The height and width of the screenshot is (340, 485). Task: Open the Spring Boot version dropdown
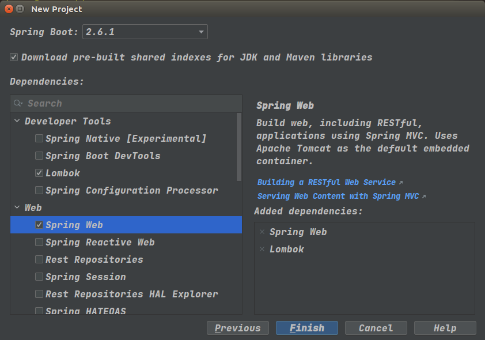coord(145,32)
